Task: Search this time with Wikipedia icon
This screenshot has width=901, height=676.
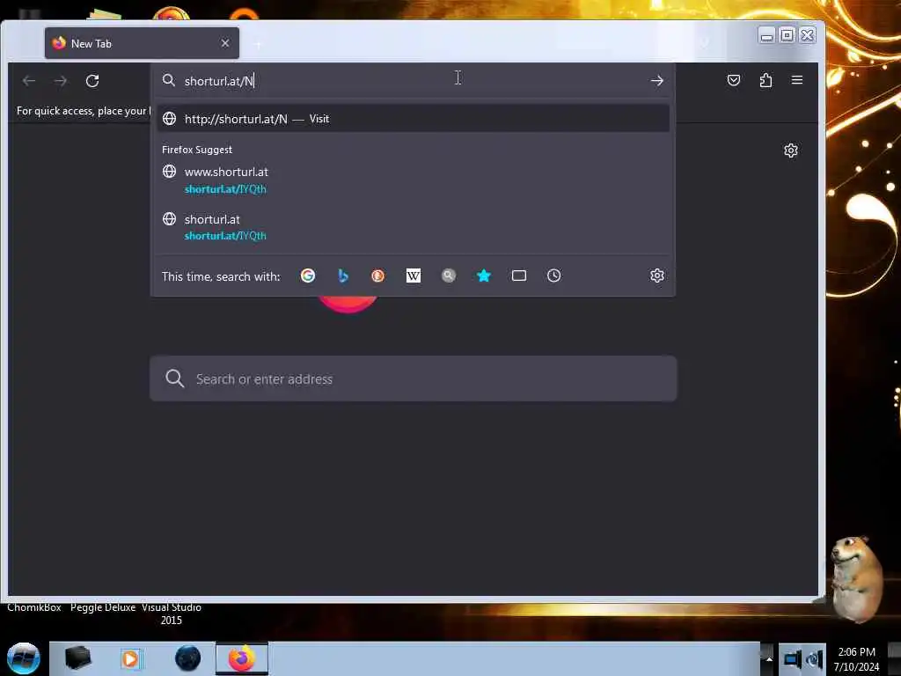Action: (414, 276)
